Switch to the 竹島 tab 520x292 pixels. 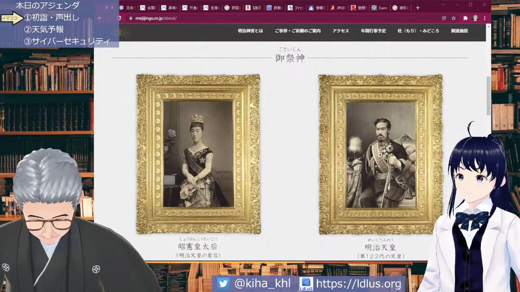pyautogui.click(x=190, y=8)
